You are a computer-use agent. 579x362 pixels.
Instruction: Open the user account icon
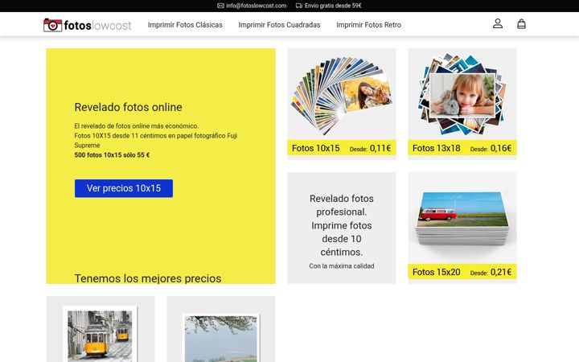coord(498,23)
